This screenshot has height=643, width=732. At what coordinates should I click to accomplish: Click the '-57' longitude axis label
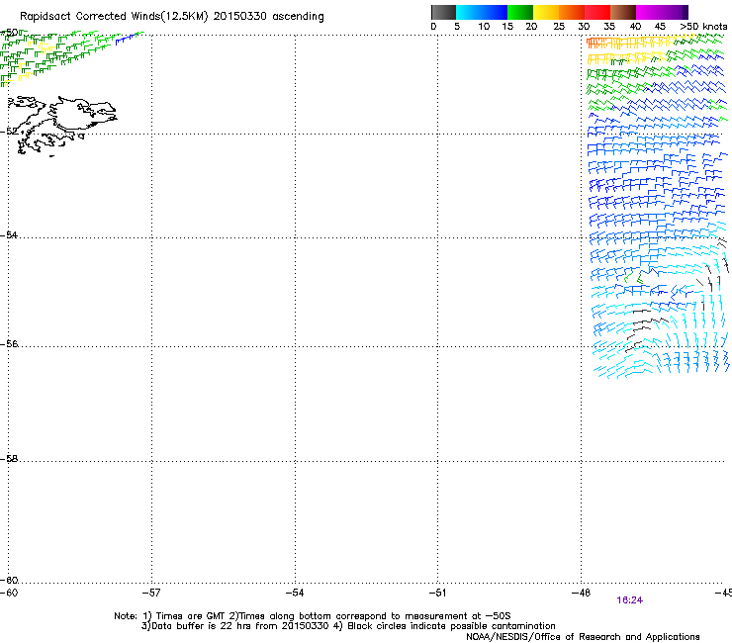151,593
